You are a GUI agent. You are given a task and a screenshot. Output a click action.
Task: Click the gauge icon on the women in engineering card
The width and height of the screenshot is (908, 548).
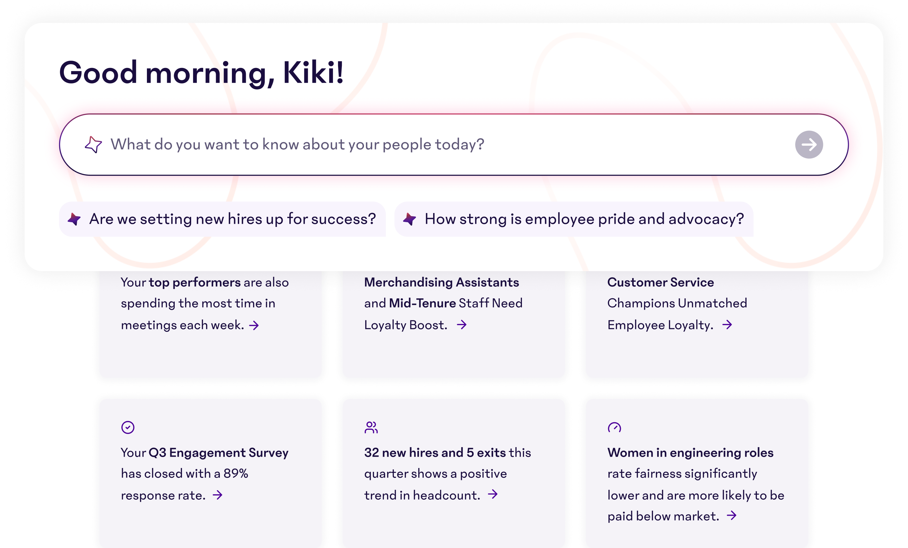point(614,428)
